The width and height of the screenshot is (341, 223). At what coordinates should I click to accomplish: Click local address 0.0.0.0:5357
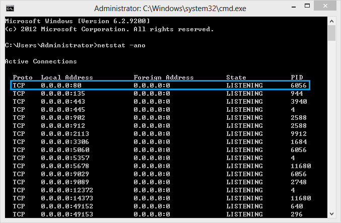tap(65, 158)
